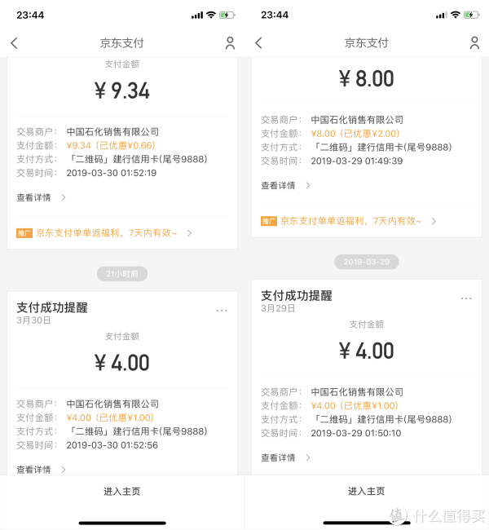Open 查看详情 for the 01:52:56 ¥4.00 payment

pyautogui.click(x=33, y=470)
